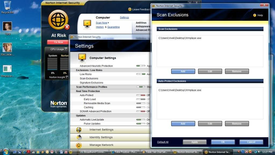Click the Norton globe status icon
This screenshot has height=155, width=275.
58,20
